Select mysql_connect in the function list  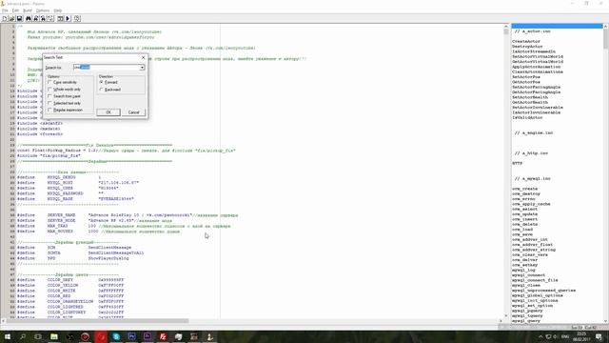528,275
